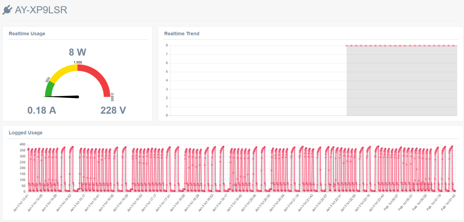Click the black gauge needle
Image resolution: width=464 pixels, height=222 pixels.
click(x=62, y=97)
